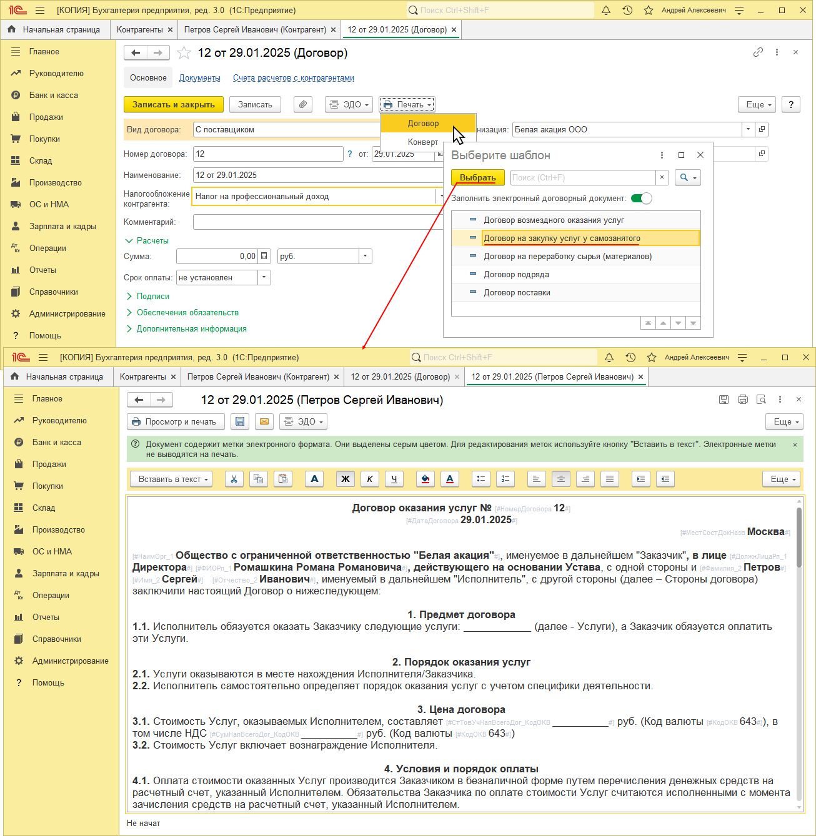This screenshot has height=836, width=816.
Task: Open the history icon in the document editor window title bar
Action: 630,357
